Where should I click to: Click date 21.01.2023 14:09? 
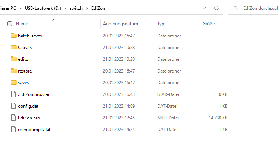119,106
